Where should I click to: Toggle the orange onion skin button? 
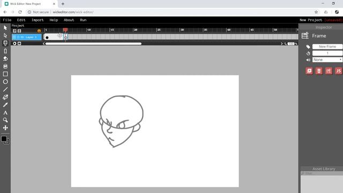click(39, 31)
